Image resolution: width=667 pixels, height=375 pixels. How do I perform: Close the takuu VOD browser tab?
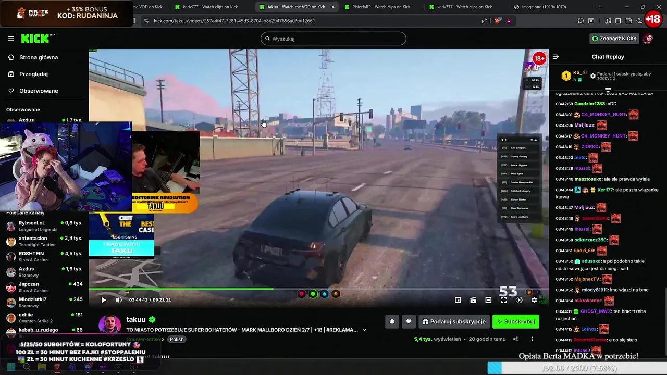(x=332, y=7)
